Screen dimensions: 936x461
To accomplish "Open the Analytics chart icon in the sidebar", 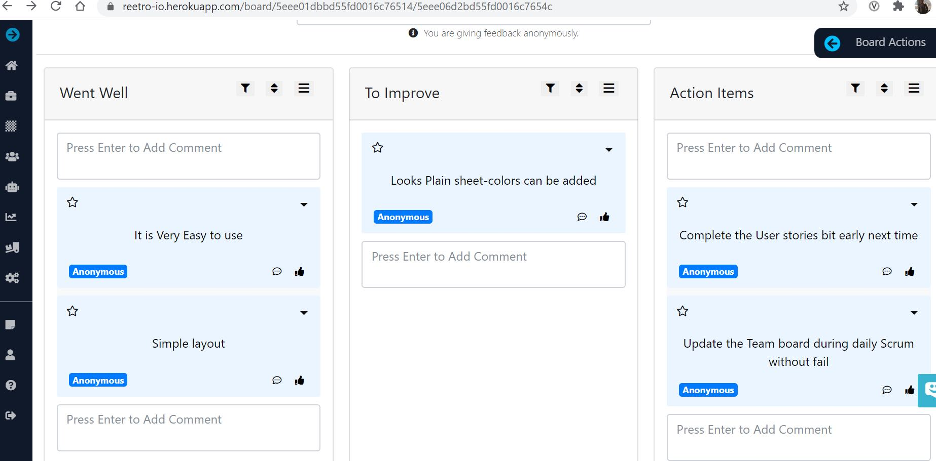I will (12, 217).
